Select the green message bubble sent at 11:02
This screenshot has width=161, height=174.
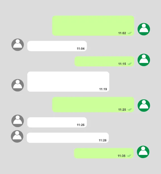click(93, 26)
